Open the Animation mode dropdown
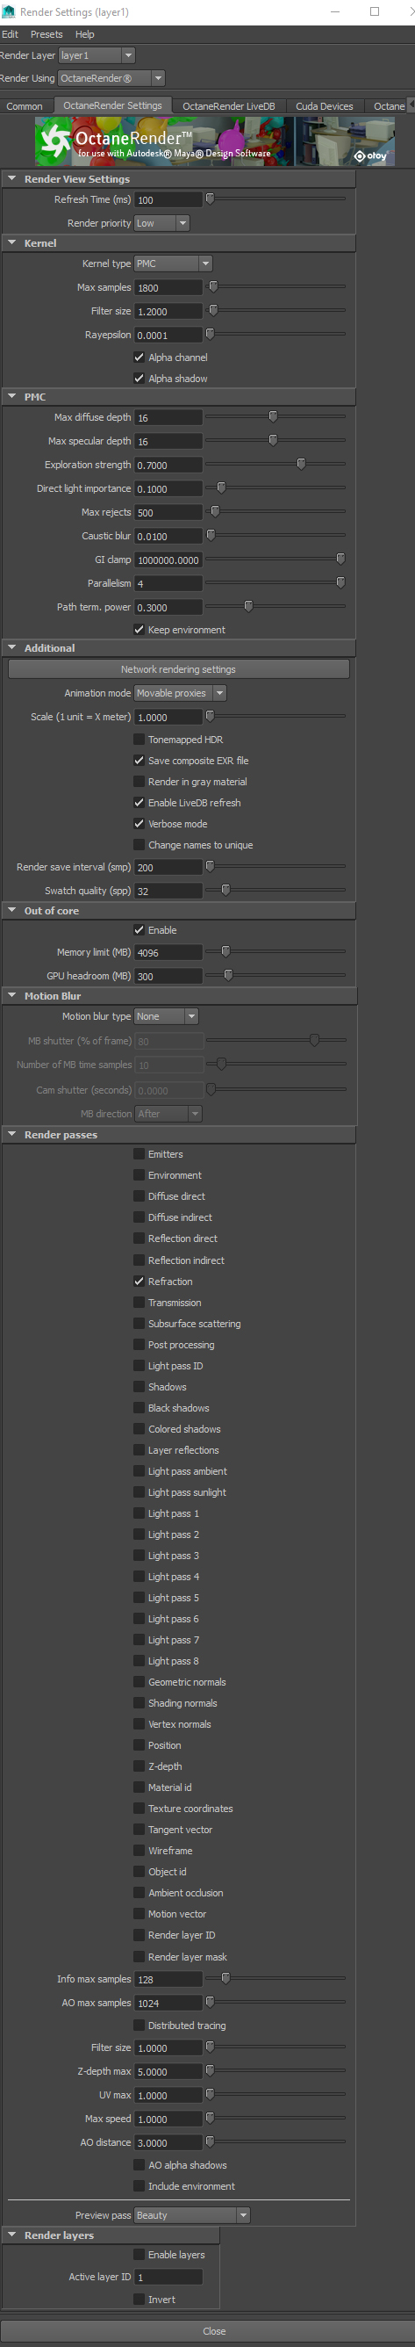 click(x=180, y=693)
